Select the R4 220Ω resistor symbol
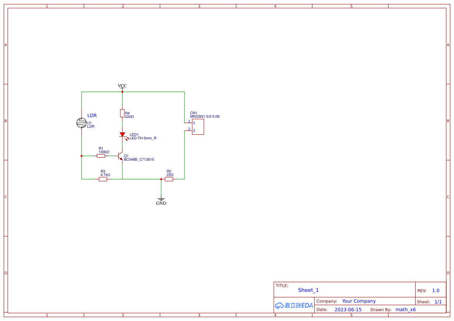This screenshot has width=454, height=321. point(122,113)
